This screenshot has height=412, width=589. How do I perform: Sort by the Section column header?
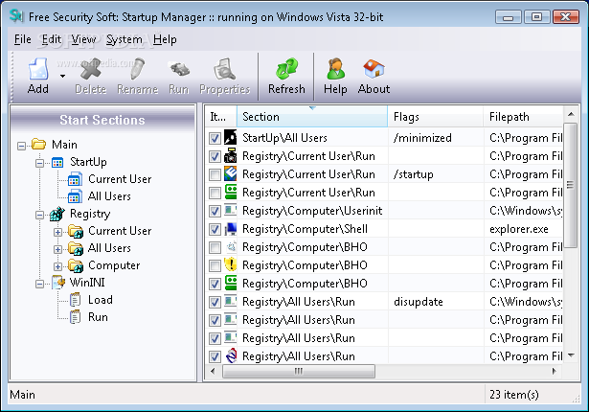pos(312,117)
